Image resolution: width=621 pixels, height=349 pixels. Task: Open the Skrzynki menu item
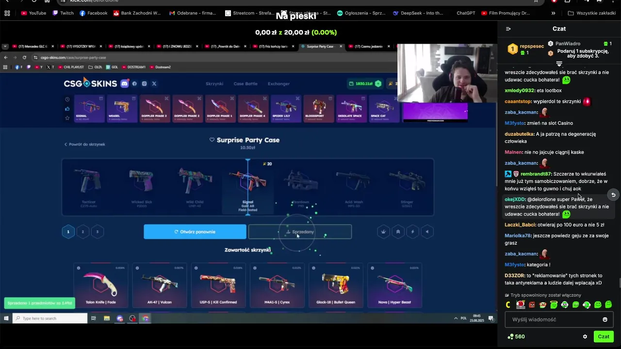coord(214,83)
